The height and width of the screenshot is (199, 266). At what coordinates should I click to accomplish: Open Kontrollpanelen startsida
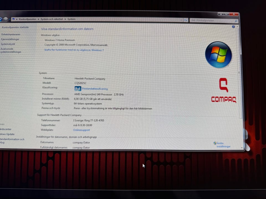[x=15, y=27]
